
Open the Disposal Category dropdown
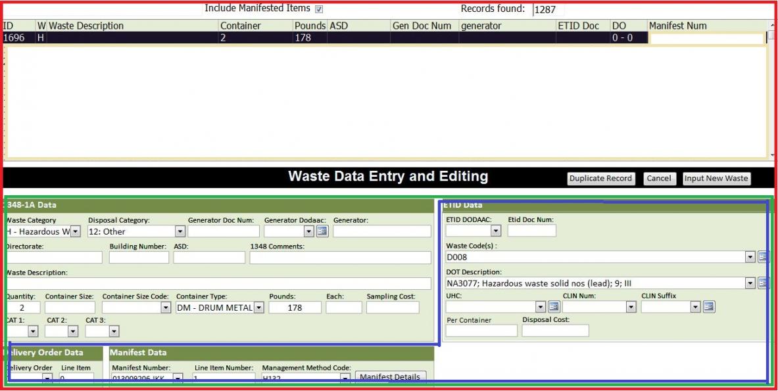(180, 231)
